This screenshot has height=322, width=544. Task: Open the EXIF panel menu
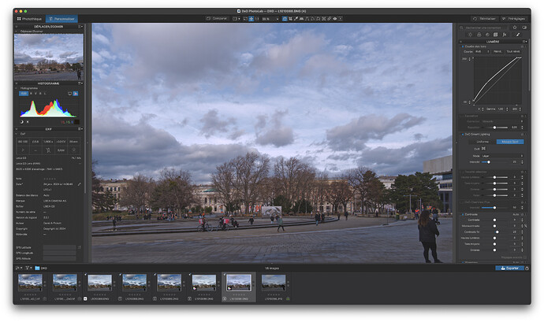pos(80,129)
